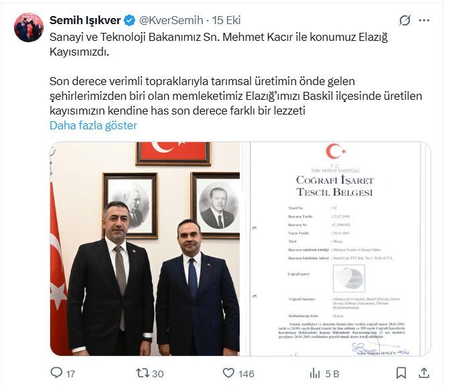Viewport: 450px width, 386px height.
Task: Click the repost count 30
Action: pyautogui.click(x=158, y=374)
